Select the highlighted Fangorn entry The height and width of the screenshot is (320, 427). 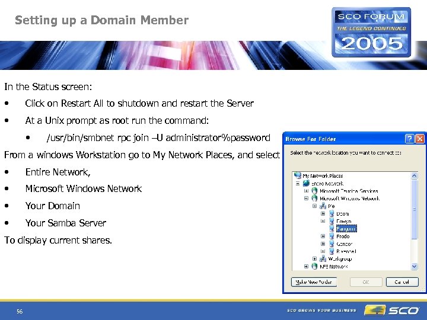346,229
